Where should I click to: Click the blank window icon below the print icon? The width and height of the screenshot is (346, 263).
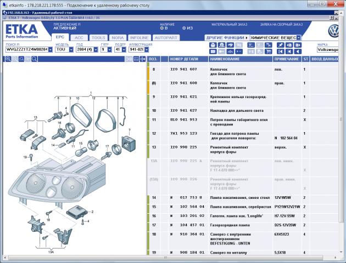click(213, 52)
